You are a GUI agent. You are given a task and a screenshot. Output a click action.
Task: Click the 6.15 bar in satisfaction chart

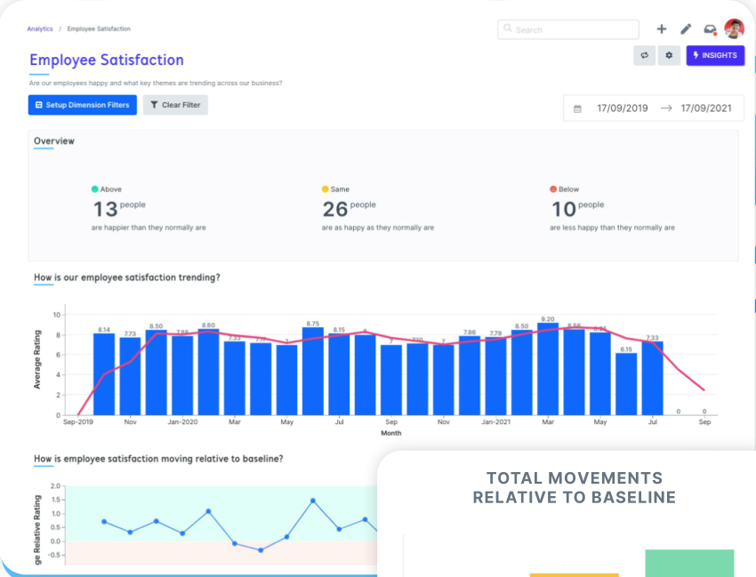tap(626, 384)
